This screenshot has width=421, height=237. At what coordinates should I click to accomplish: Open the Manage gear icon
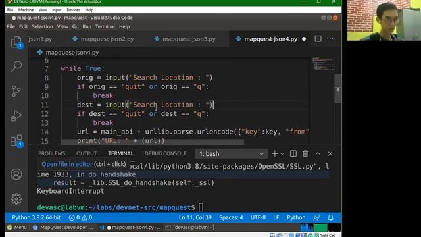[16, 199]
